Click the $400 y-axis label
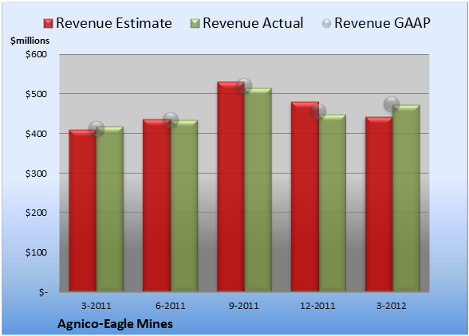Screen dimensions: 469x336 pos(36,134)
